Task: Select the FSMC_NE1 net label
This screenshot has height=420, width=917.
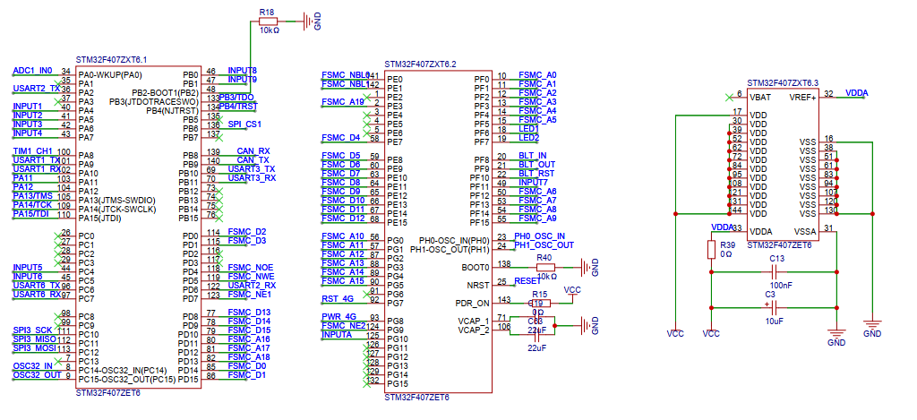Action: click(250, 295)
